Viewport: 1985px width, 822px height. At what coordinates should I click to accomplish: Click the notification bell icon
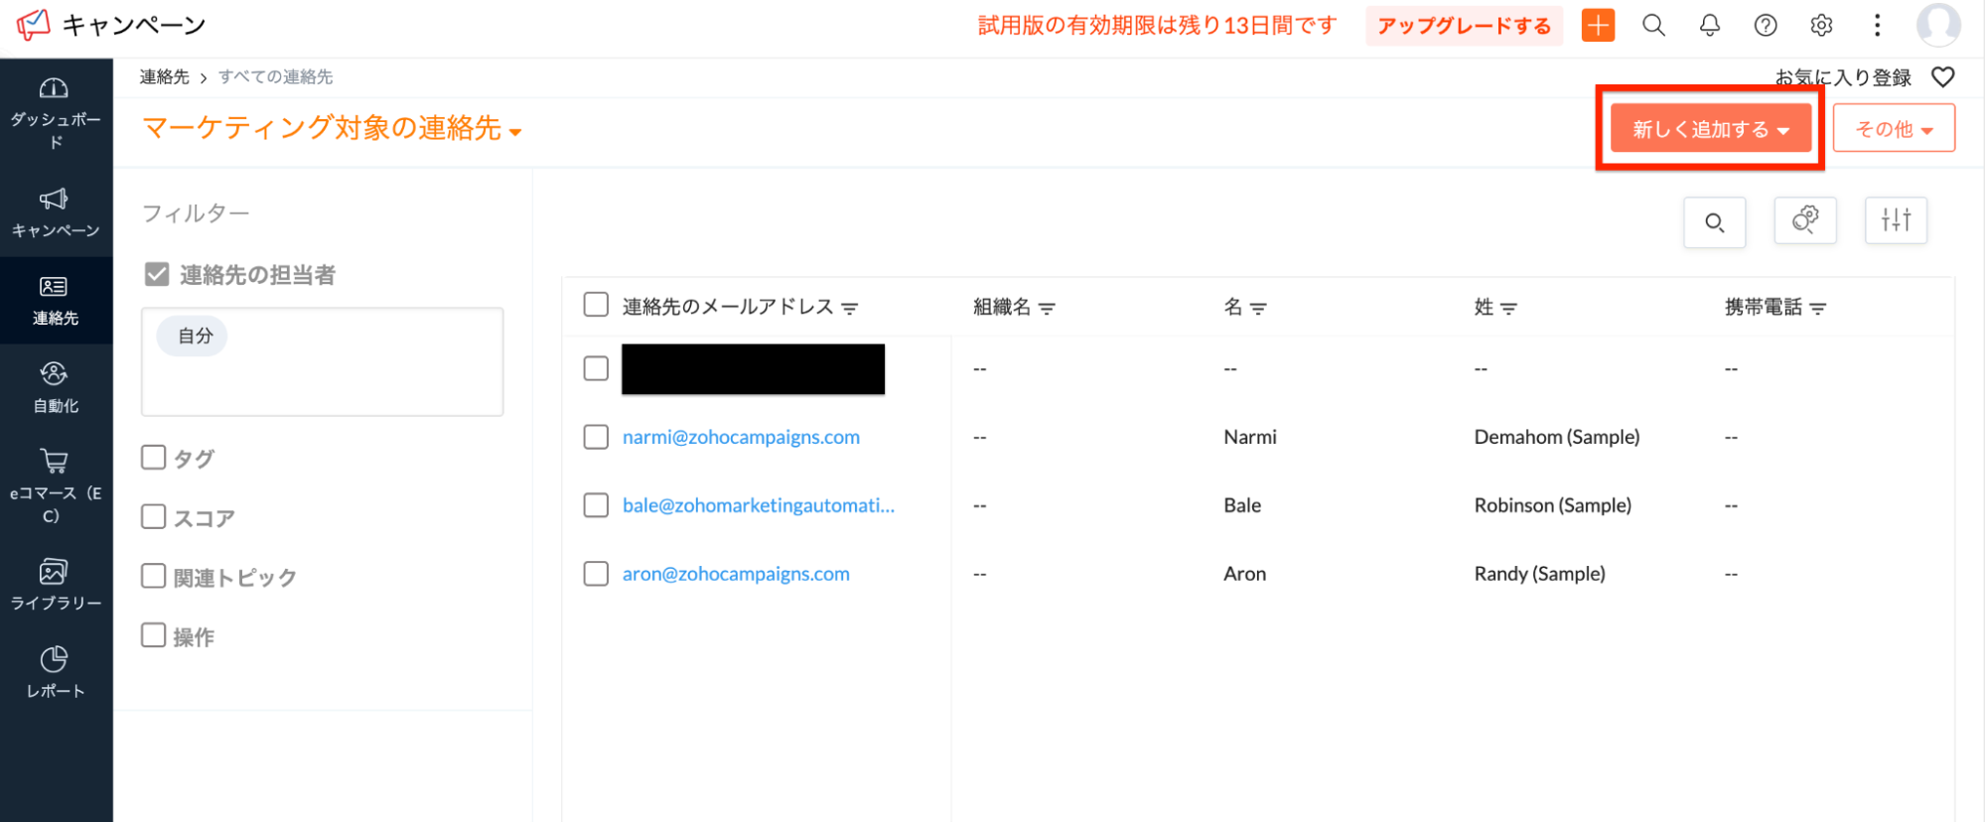[x=1709, y=26]
